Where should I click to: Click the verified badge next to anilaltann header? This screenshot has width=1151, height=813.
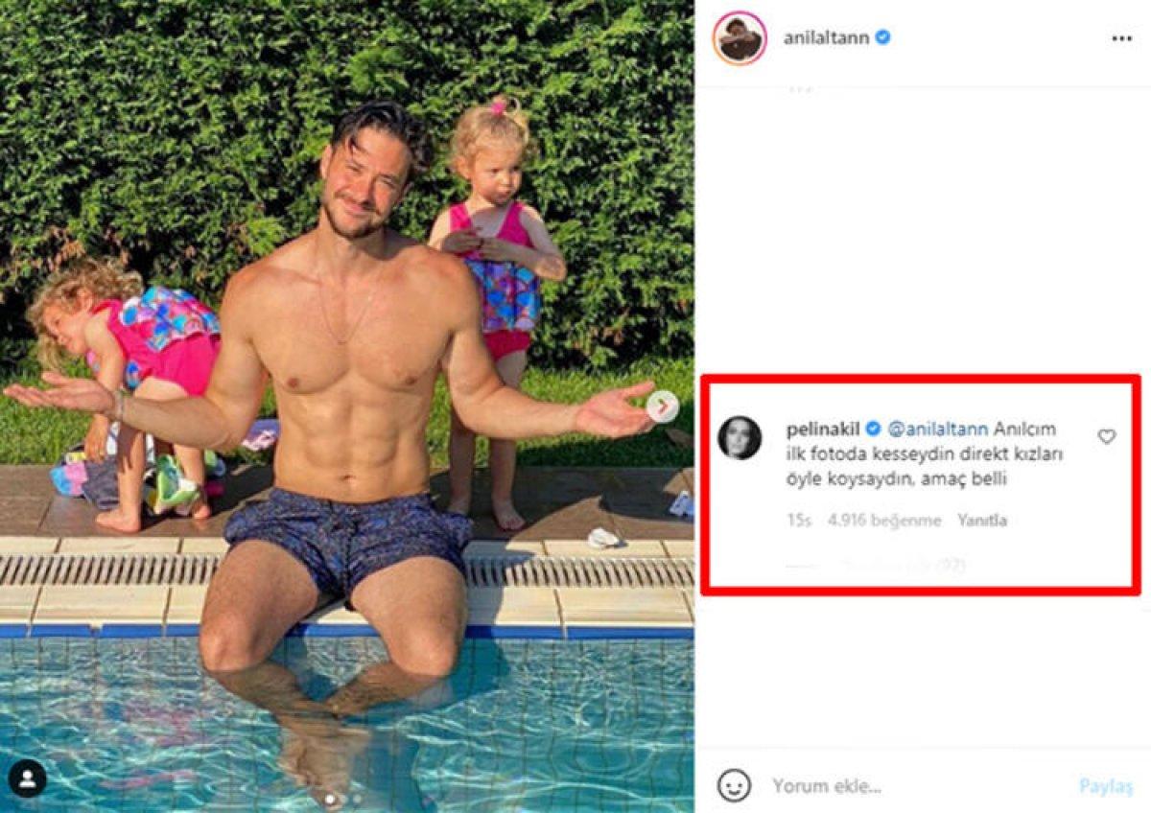883,38
